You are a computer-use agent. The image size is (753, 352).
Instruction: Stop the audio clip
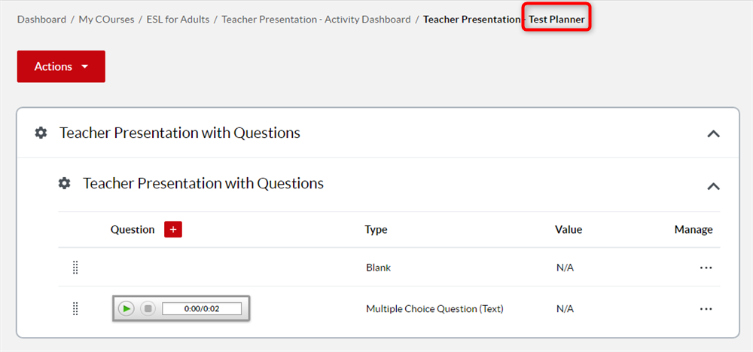point(148,308)
